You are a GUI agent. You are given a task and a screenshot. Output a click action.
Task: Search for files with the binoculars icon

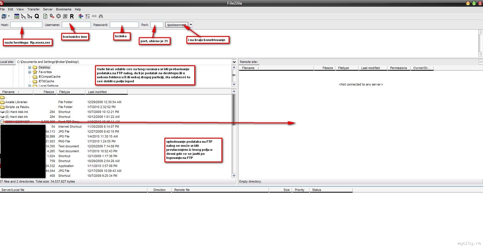point(101,16)
